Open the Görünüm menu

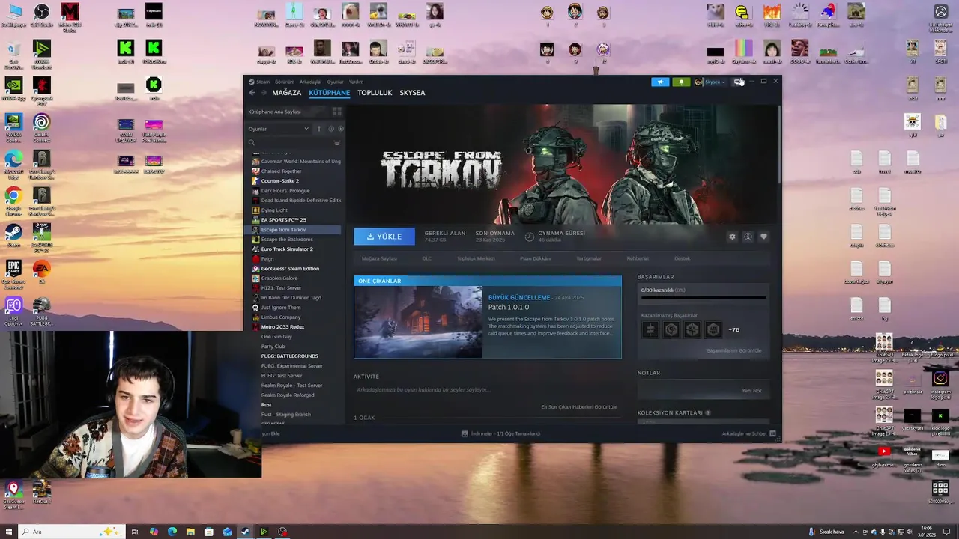[285, 82]
